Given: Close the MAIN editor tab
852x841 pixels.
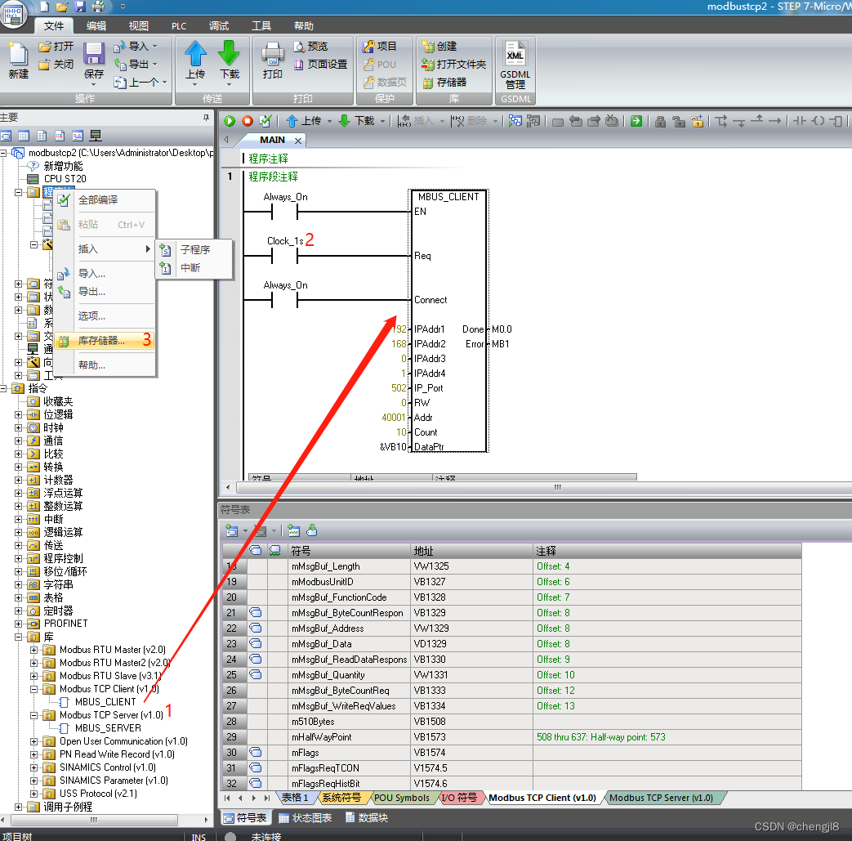Looking at the screenshot, I should 298,141.
